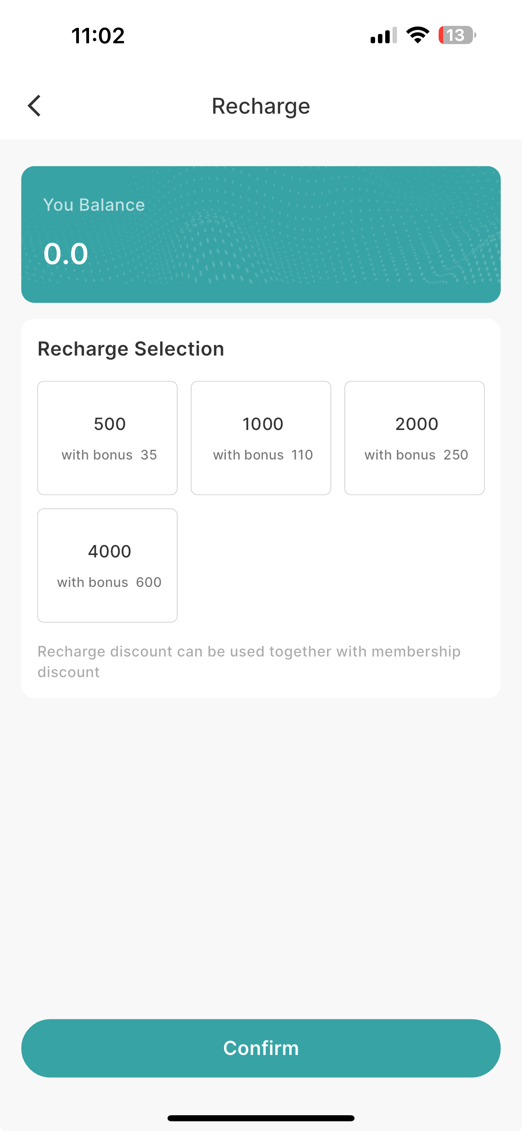522x1131 pixels.
Task: Select the 1000 recharge option
Action: pyautogui.click(x=261, y=438)
